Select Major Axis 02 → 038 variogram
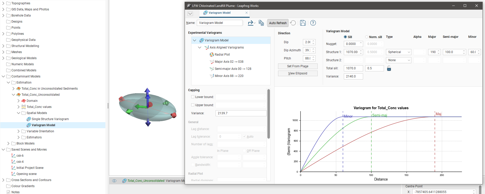The height and width of the screenshot is (194, 485). (229, 62)
